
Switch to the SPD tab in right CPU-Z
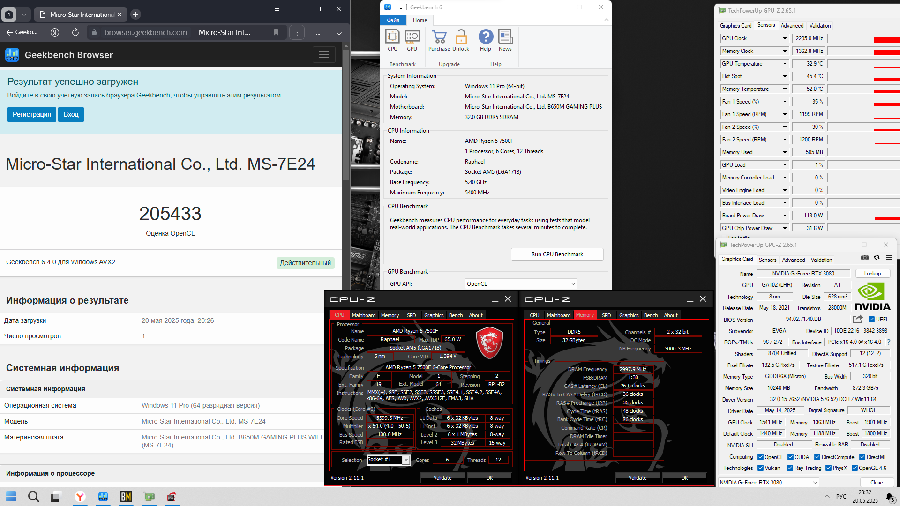[x=606, y=315]
